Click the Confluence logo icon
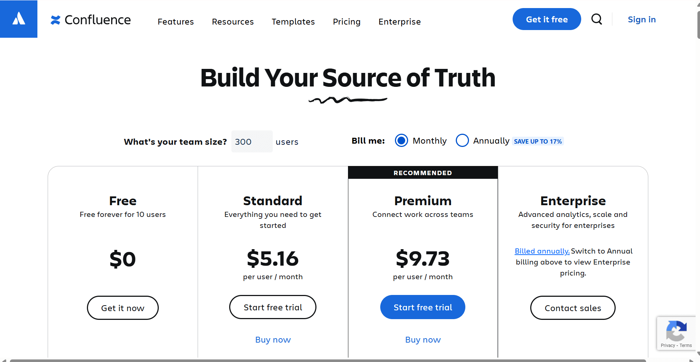Screen dimensions: 700x362 click(x=55, y=20)
